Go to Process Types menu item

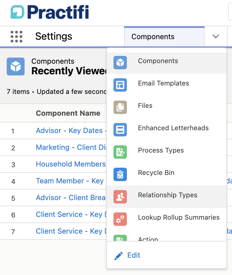pyautogui.click(x=167, y=152)
